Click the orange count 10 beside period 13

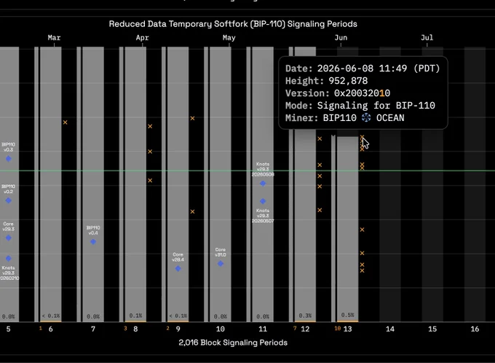(338, 329)
